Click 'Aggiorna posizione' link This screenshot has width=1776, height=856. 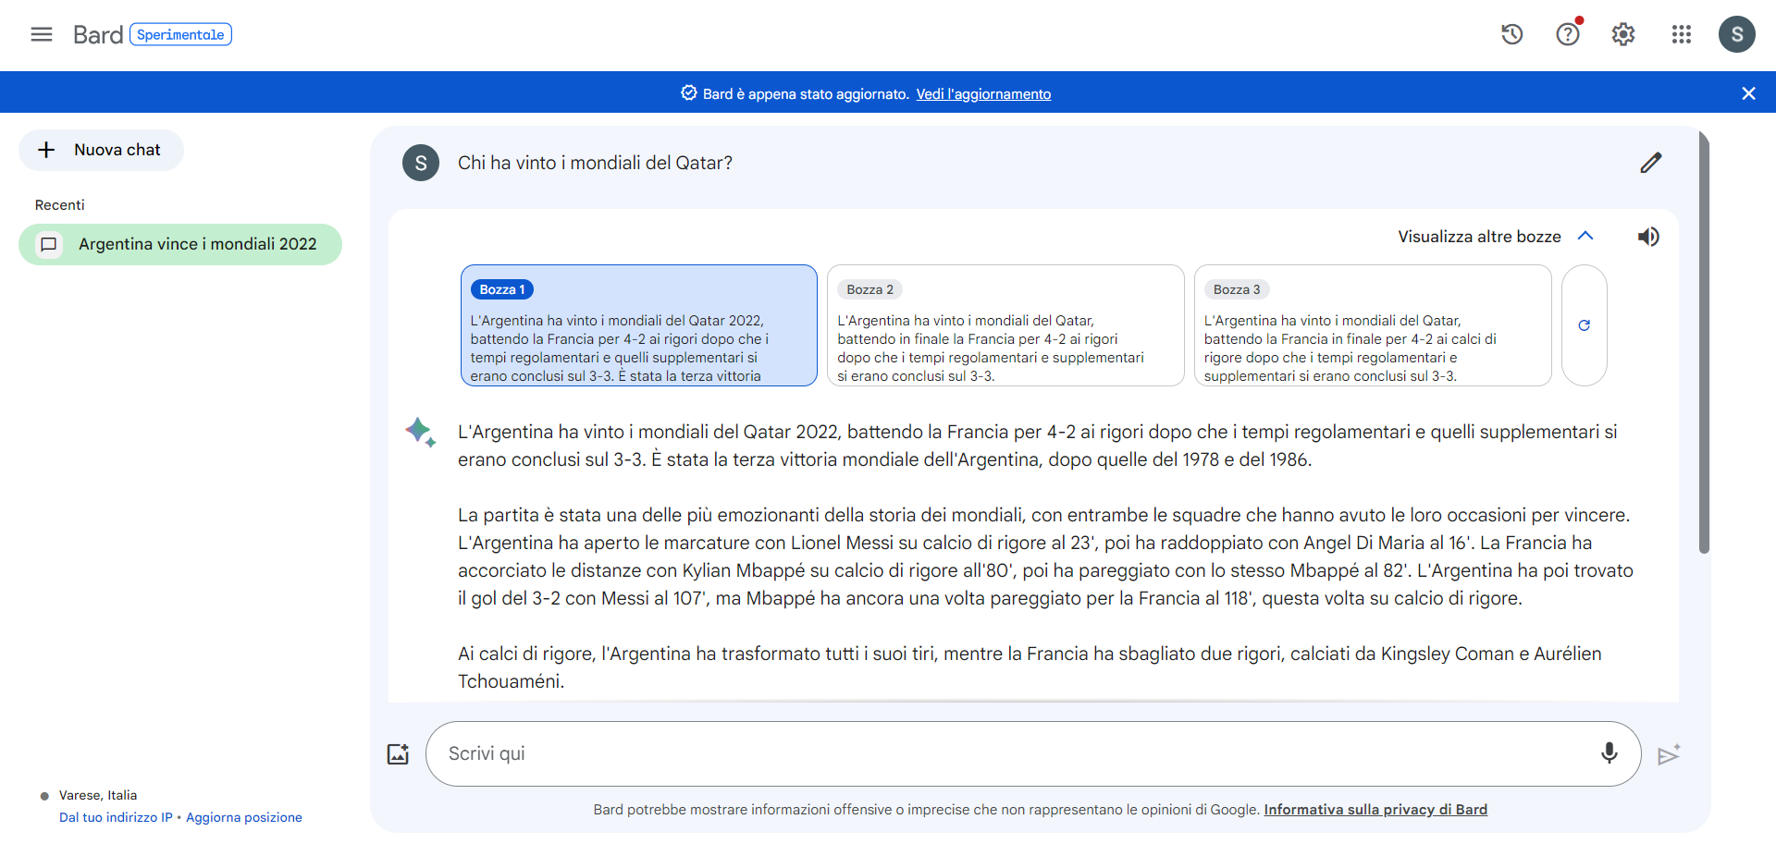coord(243,818)
